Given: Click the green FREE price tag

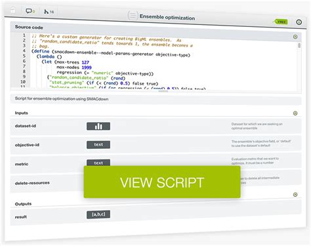Looking at the screenshot, I should tap(280, 22).
